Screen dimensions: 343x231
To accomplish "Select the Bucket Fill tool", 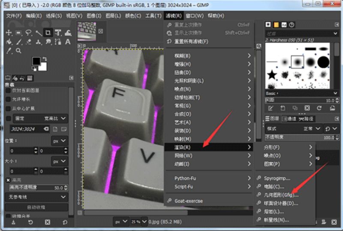I will [9, 41].
